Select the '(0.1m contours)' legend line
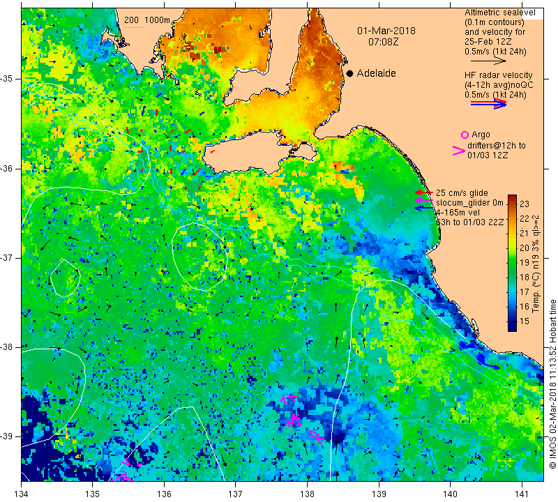 495,22
